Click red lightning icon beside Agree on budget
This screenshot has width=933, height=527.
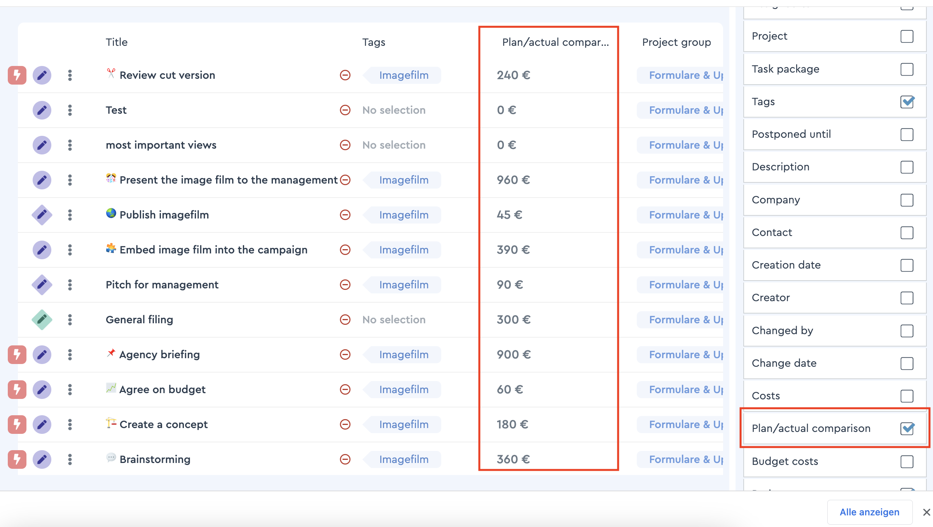pyautogui.click(x=17, y=390)
